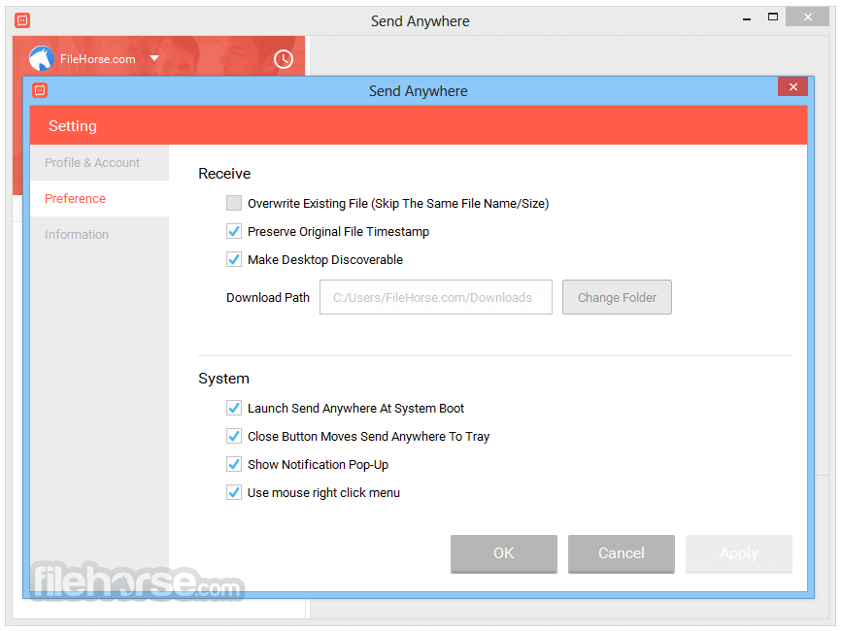Toggle Make Desktop Discoverable checkbox
This screenshot has height=631, width=842.
[234, 259]
